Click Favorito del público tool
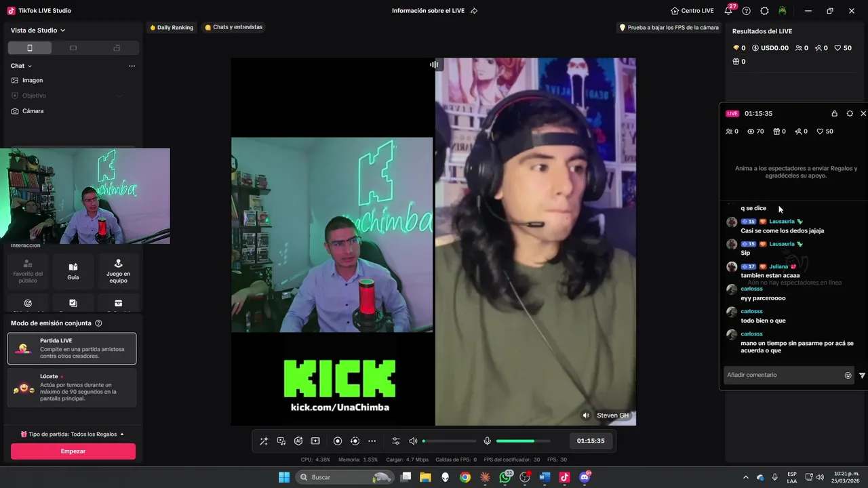 (28, 271)
